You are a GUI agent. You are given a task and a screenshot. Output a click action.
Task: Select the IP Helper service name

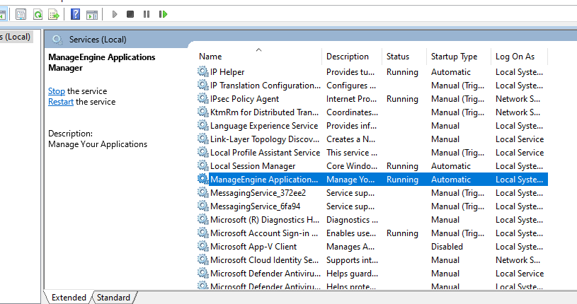(227, 72)
